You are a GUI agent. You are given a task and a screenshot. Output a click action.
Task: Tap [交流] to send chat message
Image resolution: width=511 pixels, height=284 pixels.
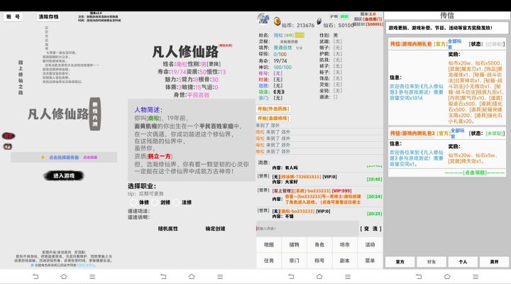(370, 229)
